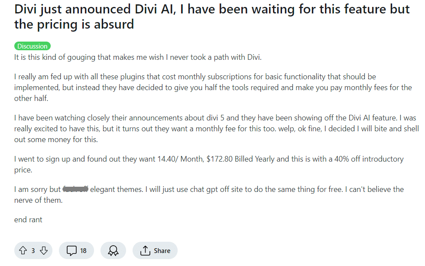The width and height of the screenshot is (425, 266).
Task: Open the comment counter reading 18
Action: tap(83, 250)
